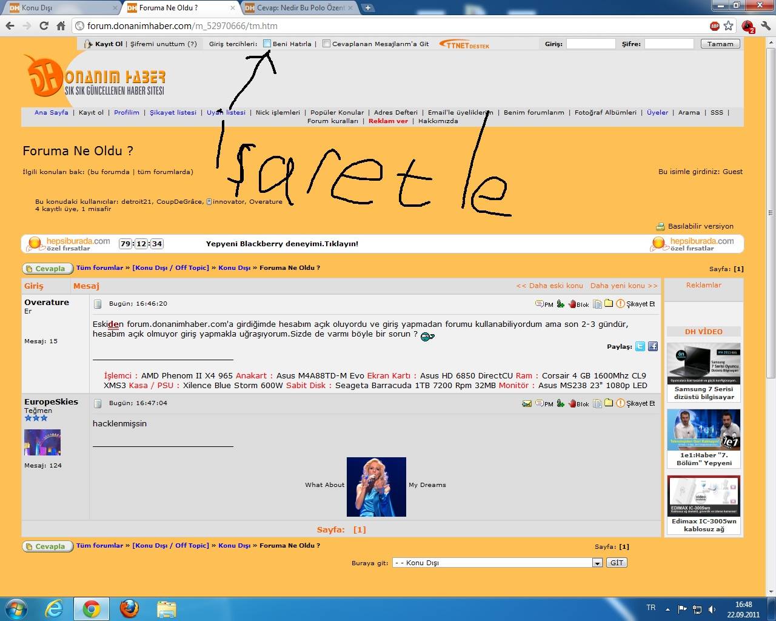Open the 1e1:Haber 7. Bölüm video thumbnail
Image resolution: width=776 pixels, height=621 pixels.
point(704,430)
